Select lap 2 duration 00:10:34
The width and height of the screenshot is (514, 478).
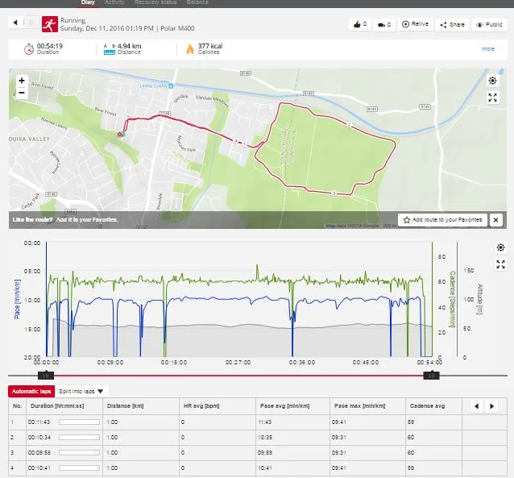39,438
